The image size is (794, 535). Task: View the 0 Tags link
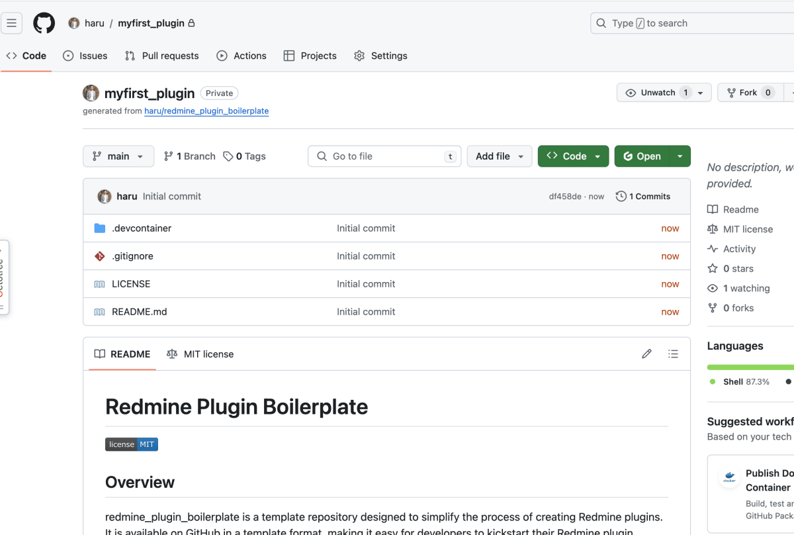(244, 156)
